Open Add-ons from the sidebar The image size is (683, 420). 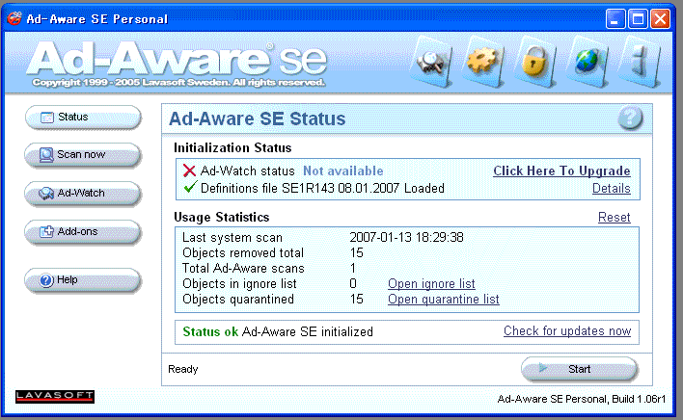click(83, 232)
